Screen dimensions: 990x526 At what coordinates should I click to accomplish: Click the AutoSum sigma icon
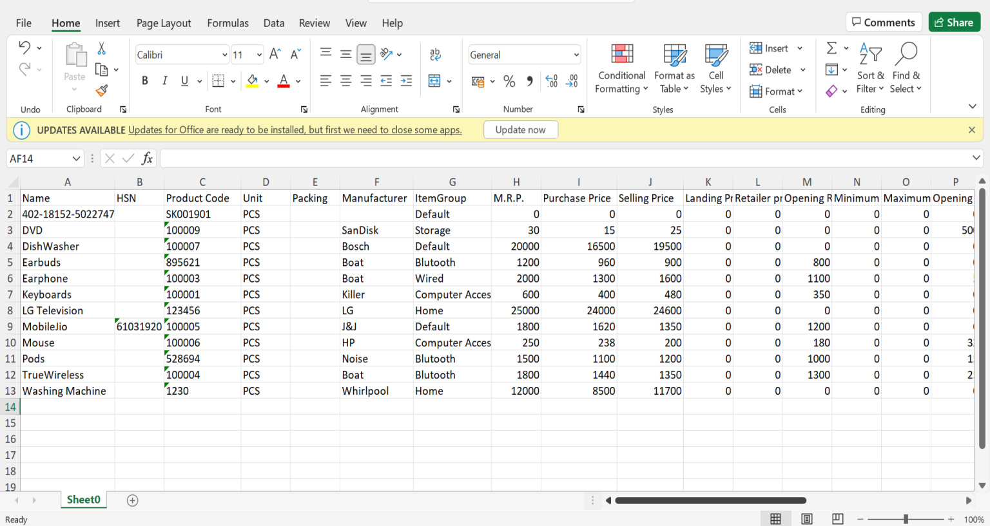(x=832, y=48)
